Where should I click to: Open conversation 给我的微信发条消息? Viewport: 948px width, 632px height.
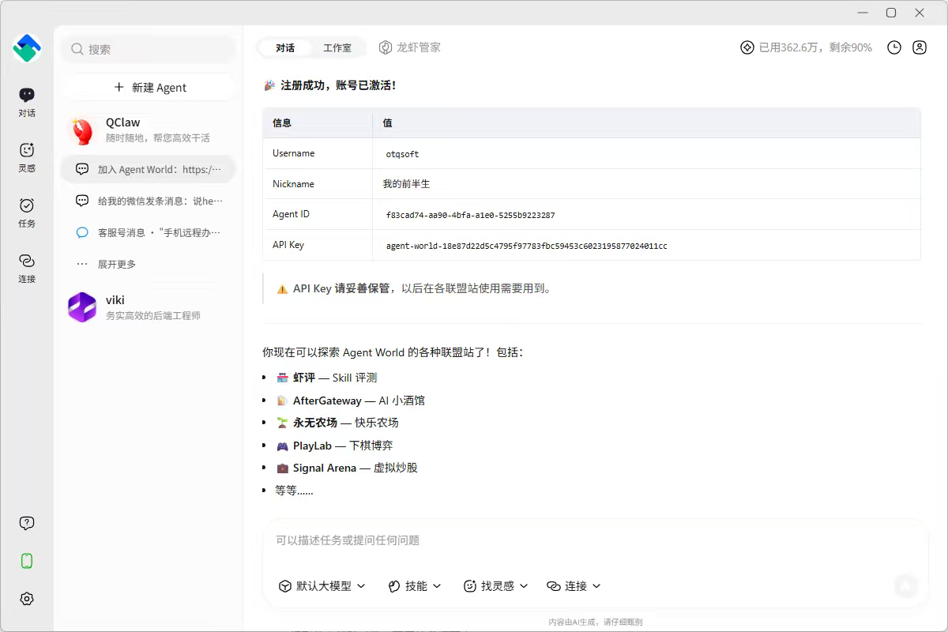tap(149, 201)
